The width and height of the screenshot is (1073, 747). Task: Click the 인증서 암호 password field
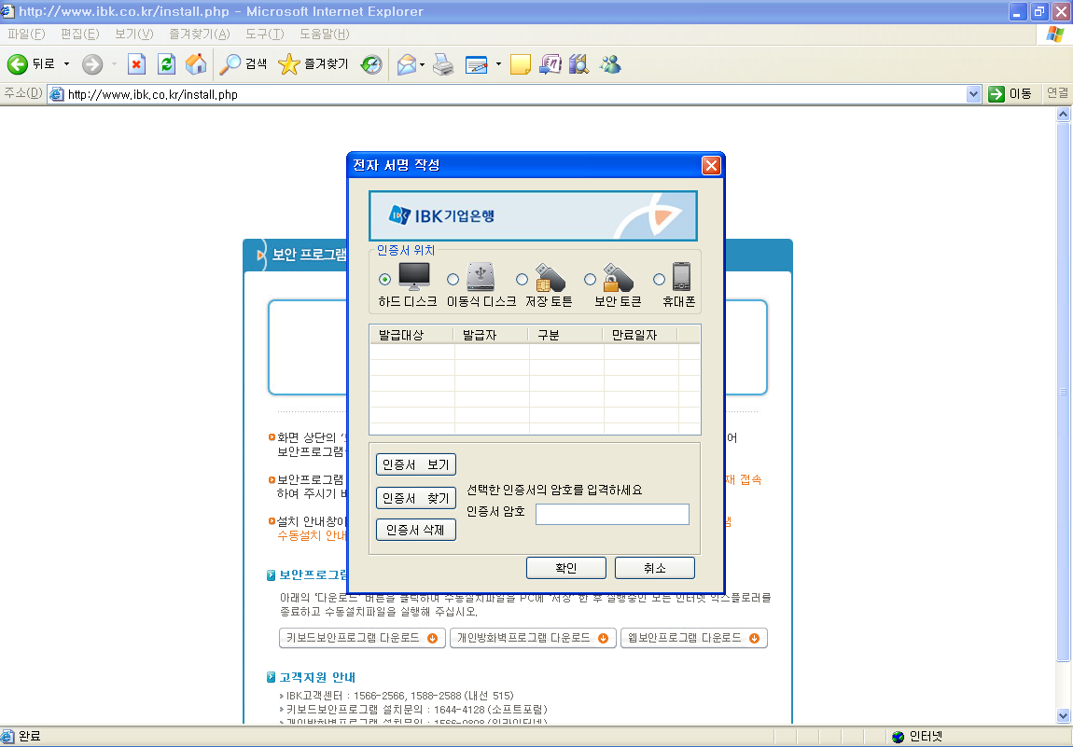[x=612, y=515]
